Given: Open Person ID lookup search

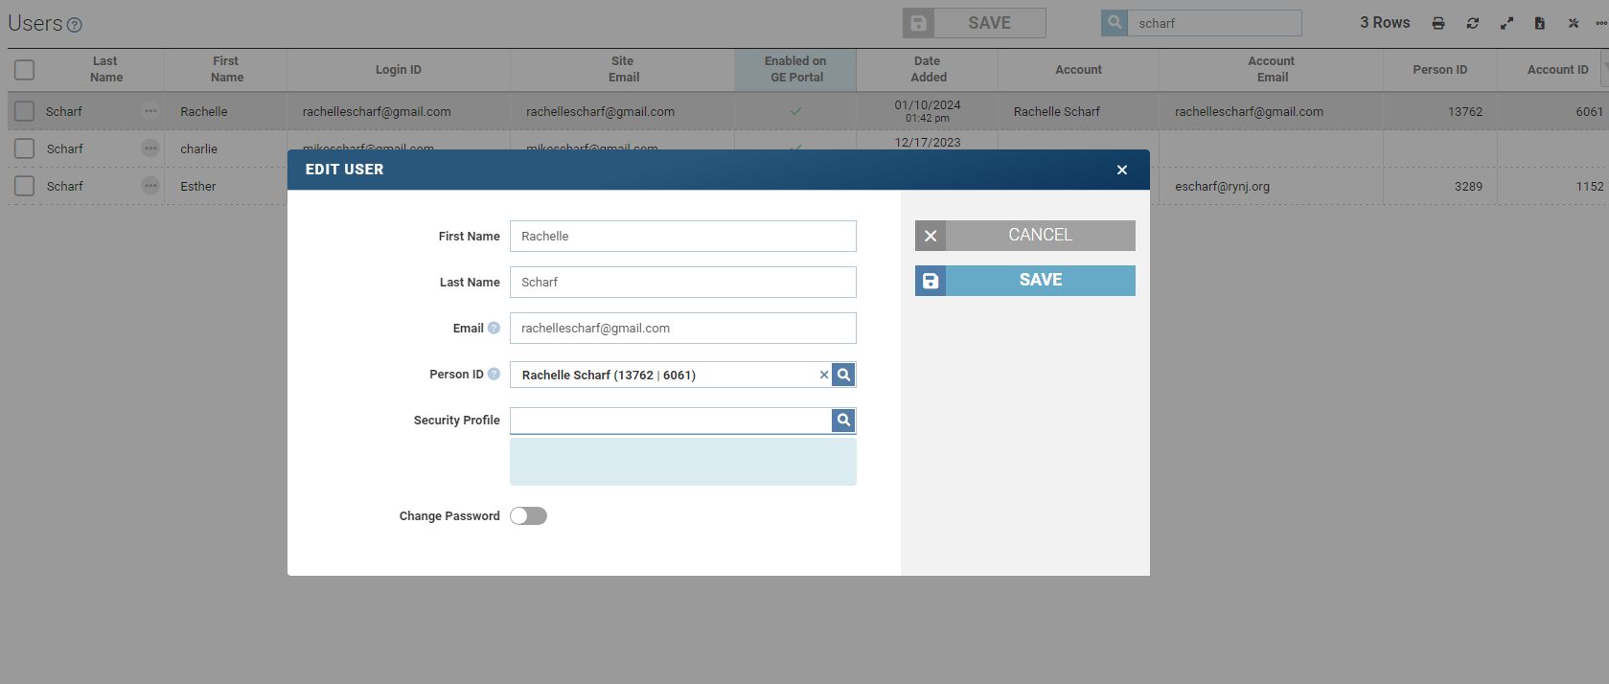Looking at the screenshot, I should click(843, 375).
